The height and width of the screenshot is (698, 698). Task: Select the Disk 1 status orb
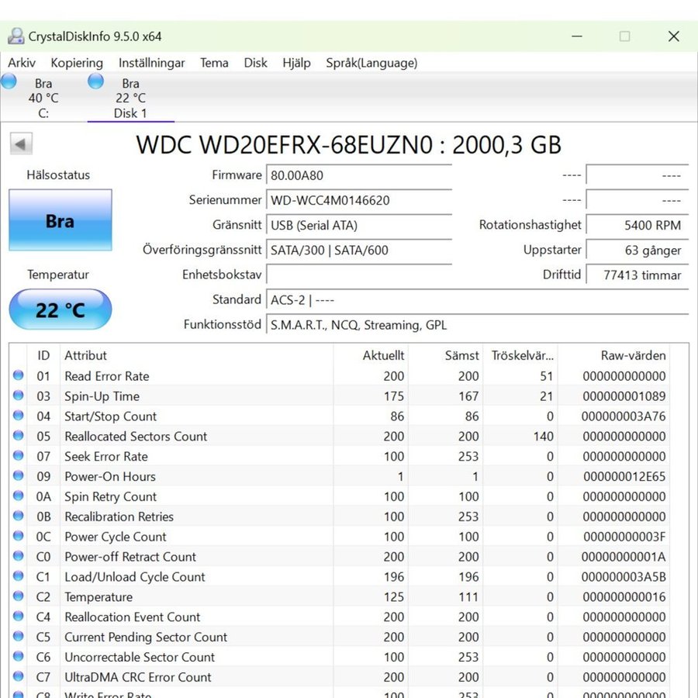click(96, 81)
